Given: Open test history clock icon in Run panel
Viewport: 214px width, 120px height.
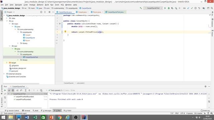Looking at the screenshot, I should pos(41,90).
